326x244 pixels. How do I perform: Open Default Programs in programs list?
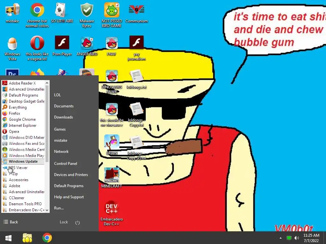click(x=23, y=95)
